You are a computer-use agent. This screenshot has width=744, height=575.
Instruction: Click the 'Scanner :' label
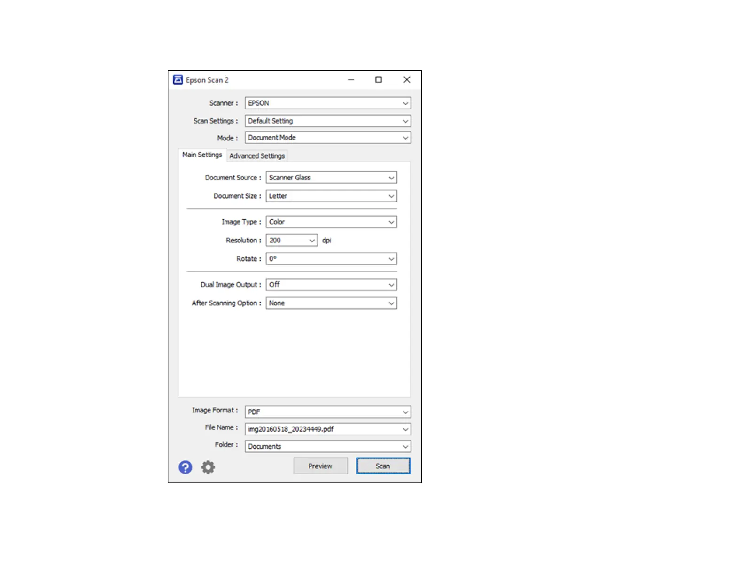pos(224,103)
